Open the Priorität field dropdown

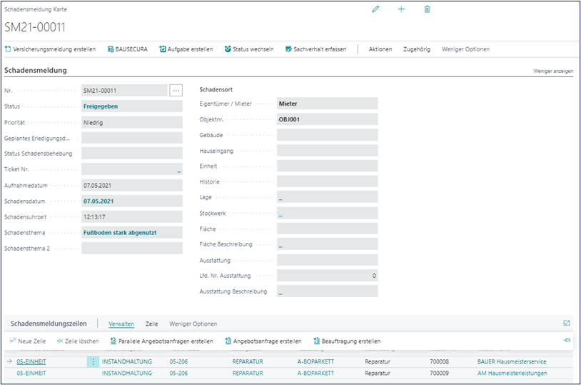[x=131, y=122]
